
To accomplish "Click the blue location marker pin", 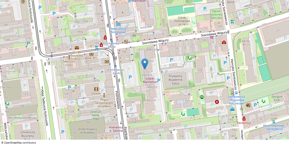I will tap(145, 64).
